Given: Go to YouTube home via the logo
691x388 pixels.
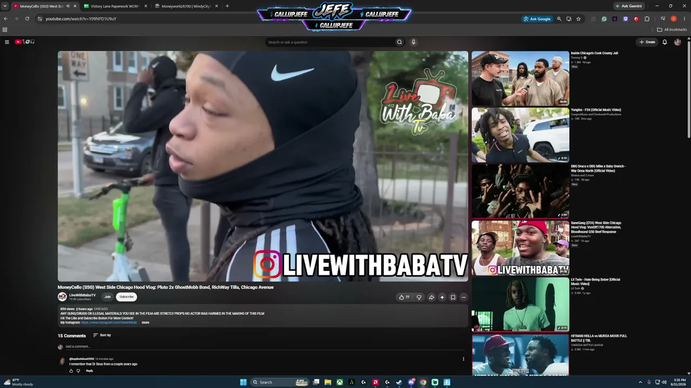Looking at the screenshot, I should pos(25,42).
